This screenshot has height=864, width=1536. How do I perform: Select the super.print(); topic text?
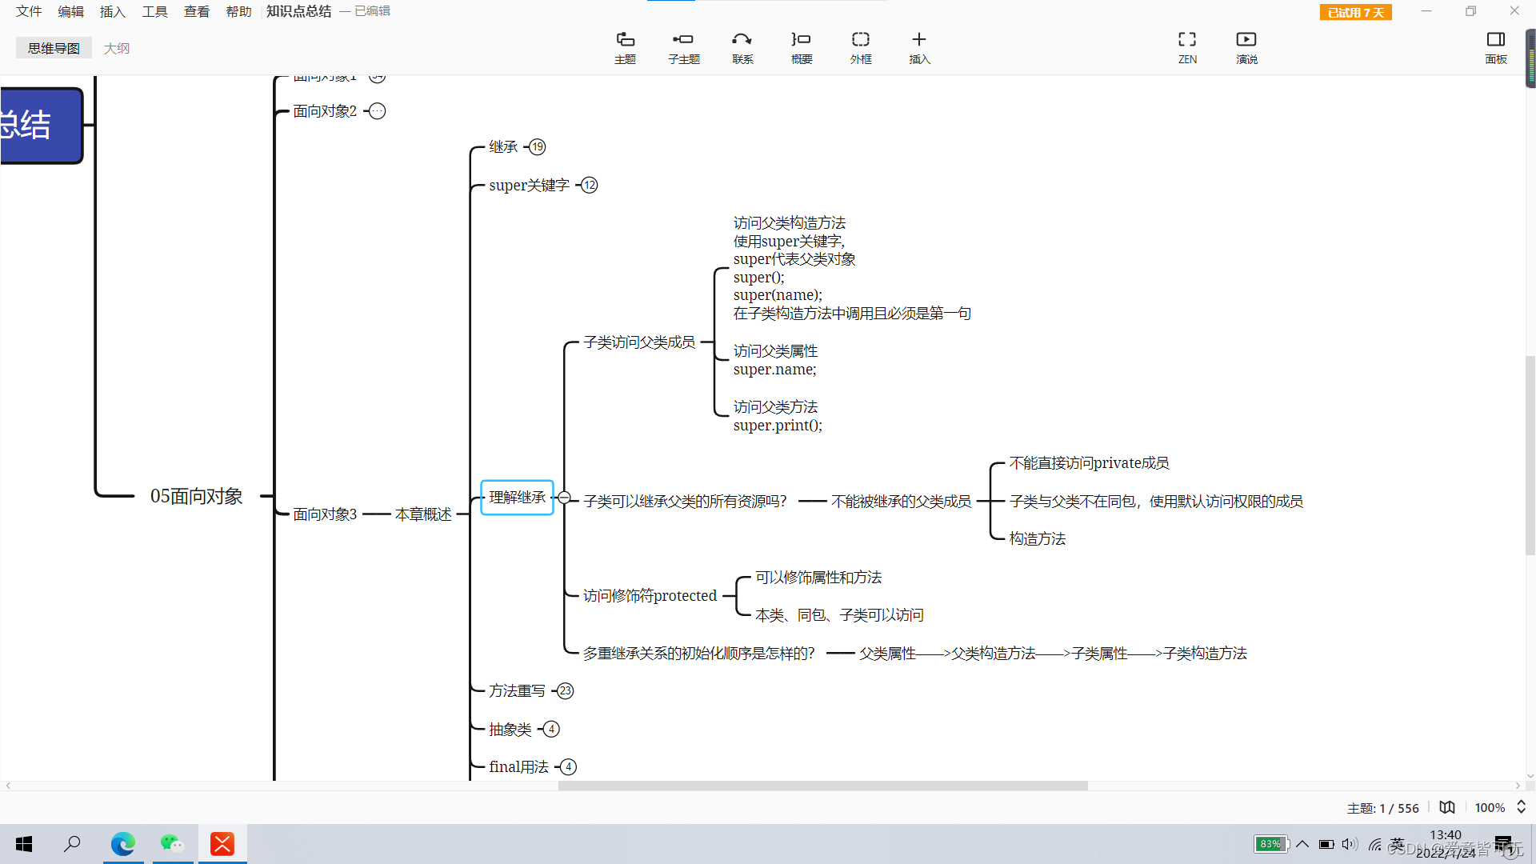click(778, 426)
